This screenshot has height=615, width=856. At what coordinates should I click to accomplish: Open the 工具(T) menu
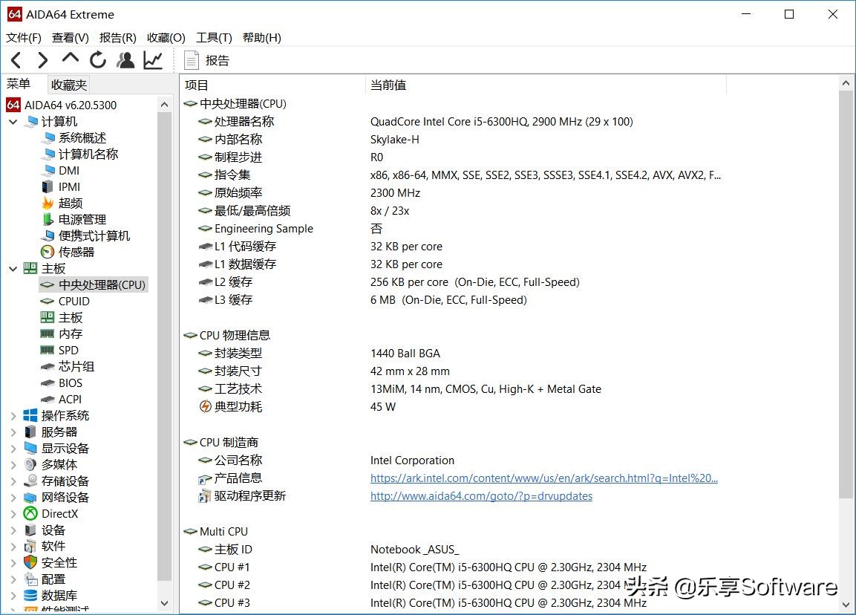[213, 37]
